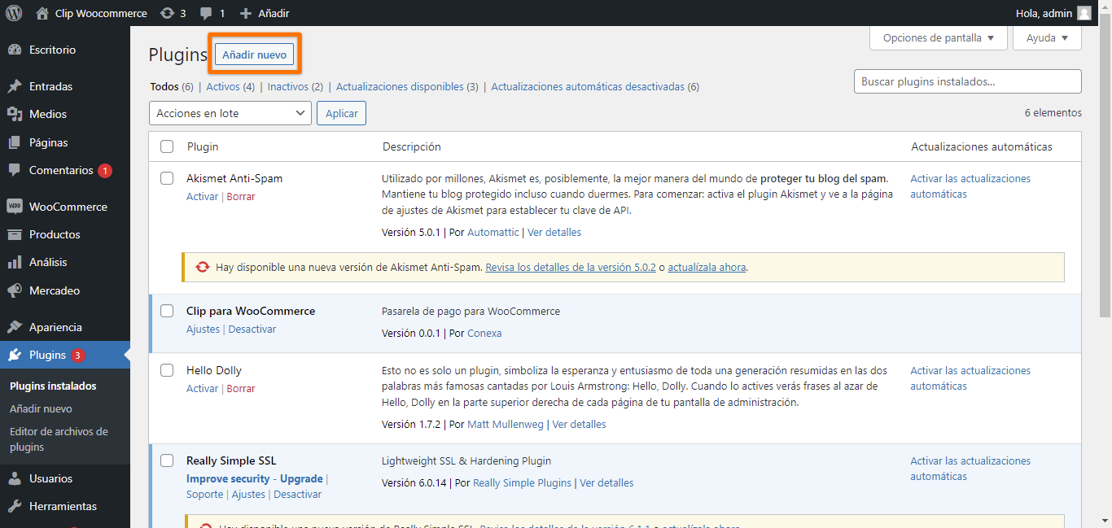Viewport: 1112px width, 528px height.
Task: Click the Escritorio dashboard icon
Action: coord(15,50)
